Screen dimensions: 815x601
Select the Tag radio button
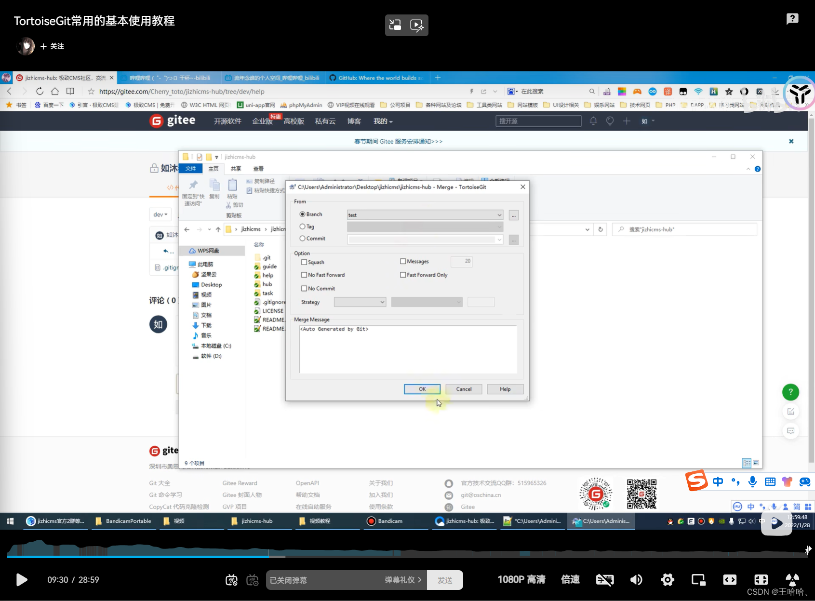coord(303,227)
